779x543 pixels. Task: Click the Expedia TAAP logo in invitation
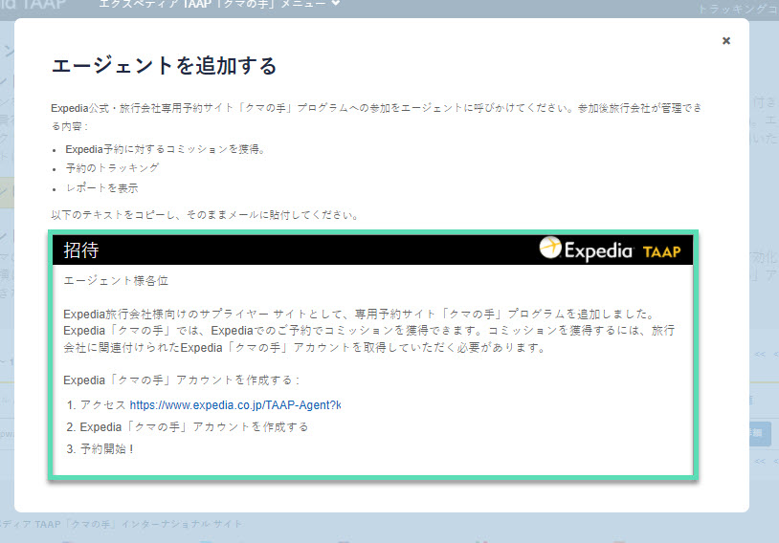click(x=610, y=249)
